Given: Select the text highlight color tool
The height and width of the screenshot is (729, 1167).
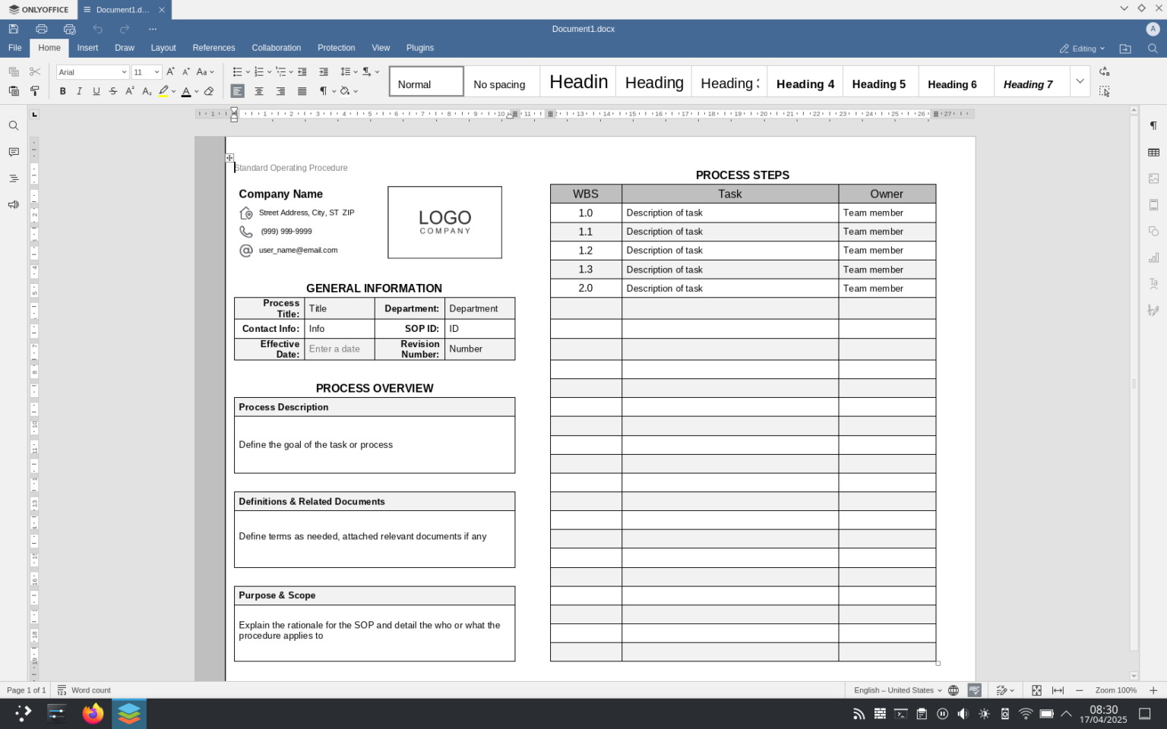Looking at the screenshot, I should [x=163, y=91].
